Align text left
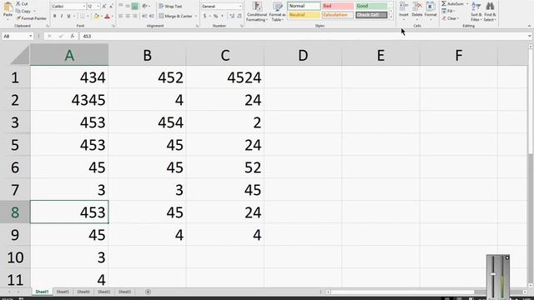The image size is (534, 300). (120, 16)
